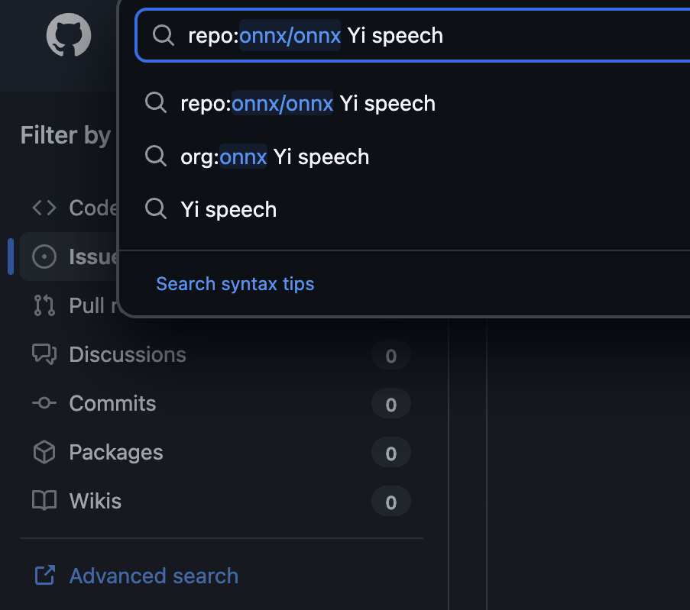Click the Commits node icon
Viewport: 690px width, 610px height.
pos(44,403)
